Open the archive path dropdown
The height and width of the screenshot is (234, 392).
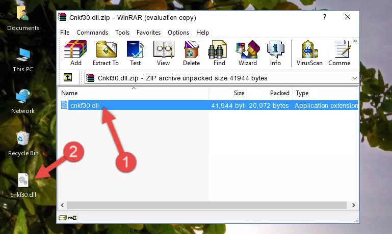354,78
